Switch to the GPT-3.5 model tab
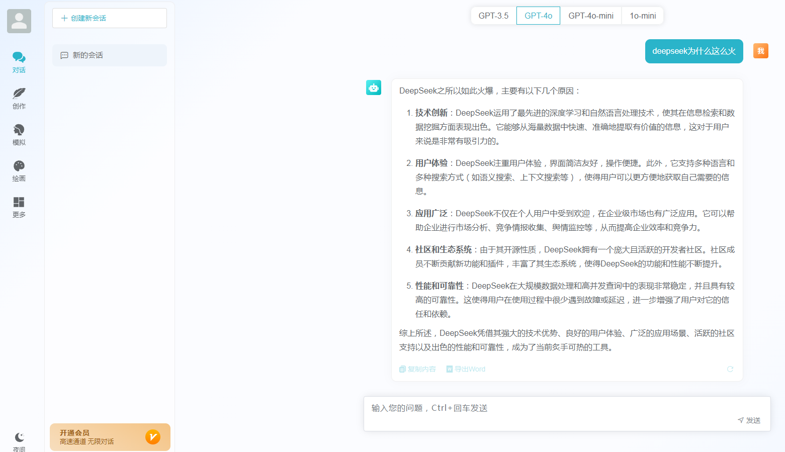 tap(493, 16)
